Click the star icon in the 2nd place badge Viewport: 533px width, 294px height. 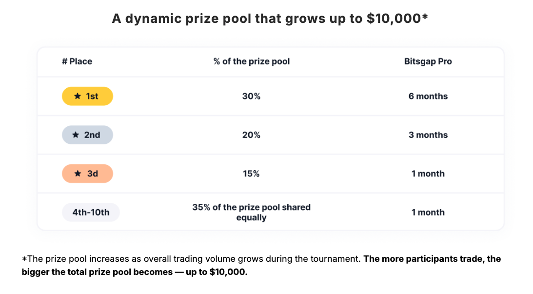(x=76, y=135)
